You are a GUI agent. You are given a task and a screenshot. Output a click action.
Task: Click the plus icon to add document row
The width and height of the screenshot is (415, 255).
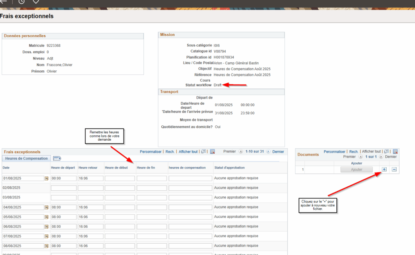(x=384, y=169)
